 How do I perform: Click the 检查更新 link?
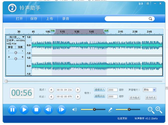coord(122,118)
